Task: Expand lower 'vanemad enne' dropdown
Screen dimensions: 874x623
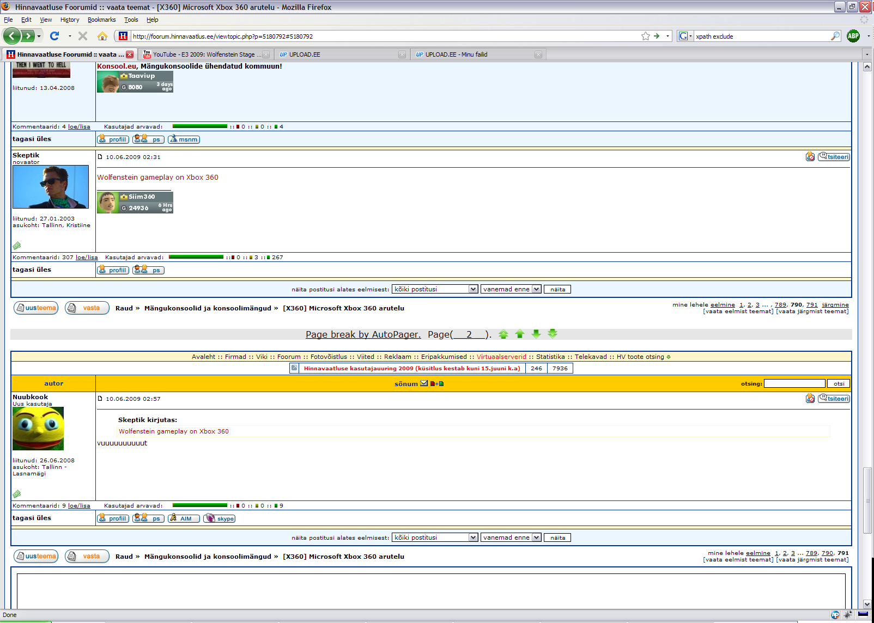Action: (536, 538)
